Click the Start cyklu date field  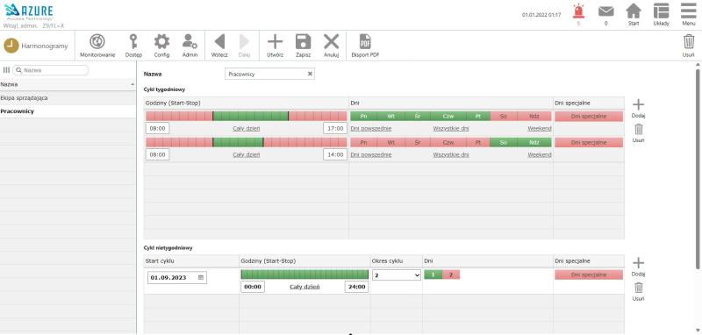[x=177, y=278]
